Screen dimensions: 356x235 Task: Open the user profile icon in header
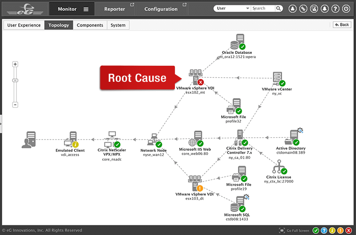[x=292, y=8]
